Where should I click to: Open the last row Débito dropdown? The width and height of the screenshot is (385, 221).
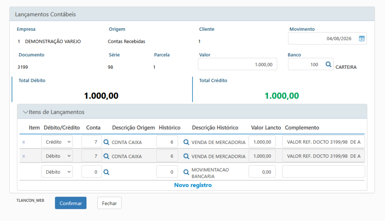pos(57,172)
